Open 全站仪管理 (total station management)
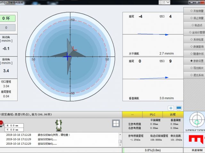205x153 pixels. click(194, 32)
